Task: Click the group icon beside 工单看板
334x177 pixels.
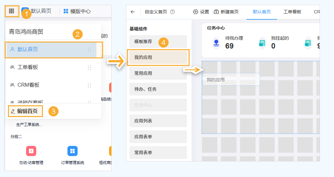Action: 12,67
